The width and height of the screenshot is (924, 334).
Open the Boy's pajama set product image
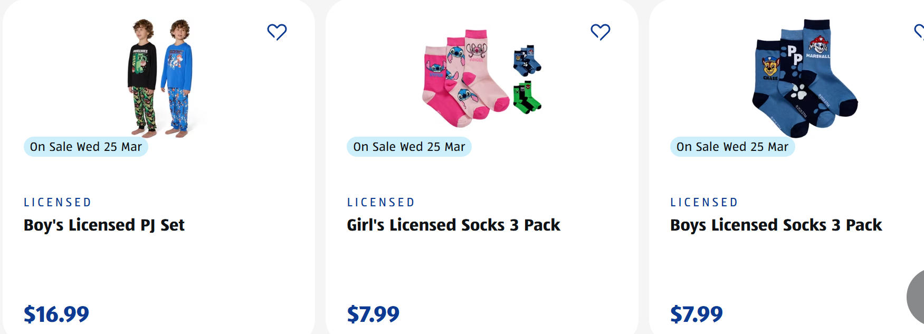pyautogui.click(x=160, y=78)
